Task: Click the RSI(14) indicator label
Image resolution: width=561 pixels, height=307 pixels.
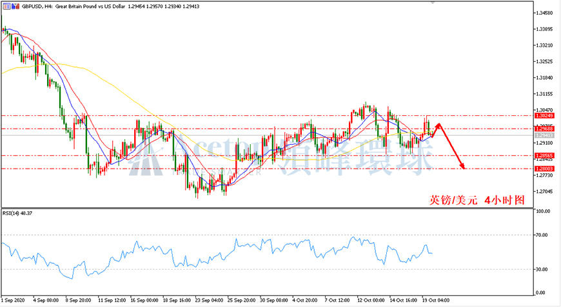Action: (12, 213)
